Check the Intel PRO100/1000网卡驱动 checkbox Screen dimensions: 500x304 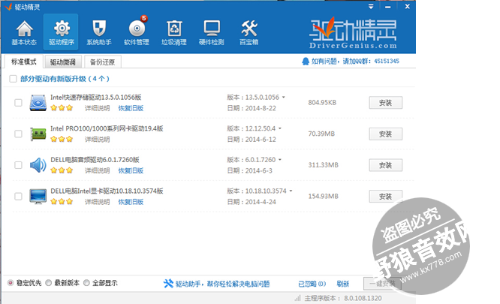tap(18, 134)
